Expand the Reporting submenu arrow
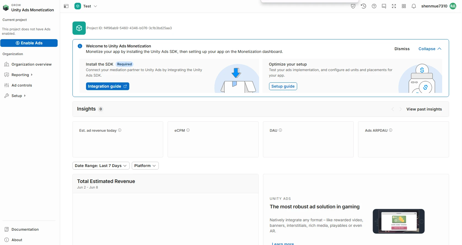Image resolution: width=462 pixels, height=245 pixels. [32, 75]
